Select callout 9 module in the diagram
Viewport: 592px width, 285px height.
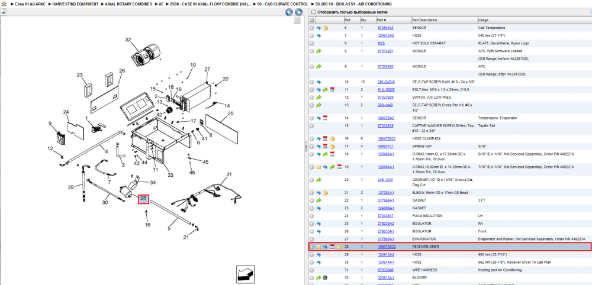50,123
